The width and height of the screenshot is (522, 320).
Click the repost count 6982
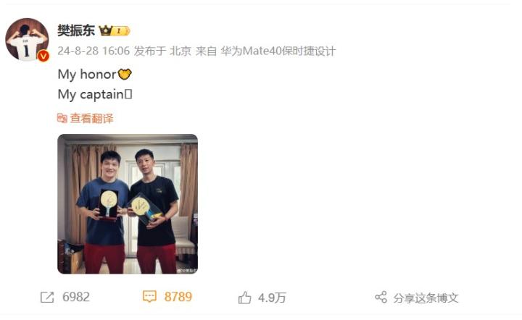tap(76, 297)
